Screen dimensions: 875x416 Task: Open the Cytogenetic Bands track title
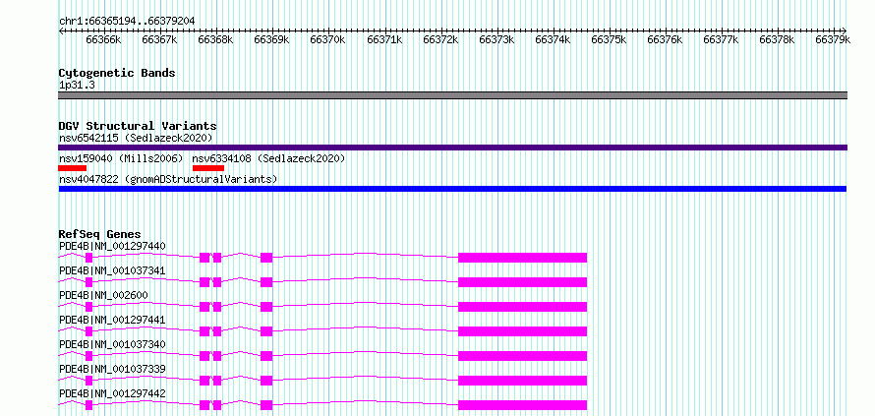click(117, 73)
